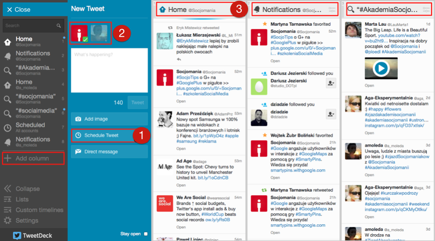Image resolution: width=435 pixels, height=241 pixels.
Task: Select "#socjomania" search in sidebar
Action: click(33, 99)
